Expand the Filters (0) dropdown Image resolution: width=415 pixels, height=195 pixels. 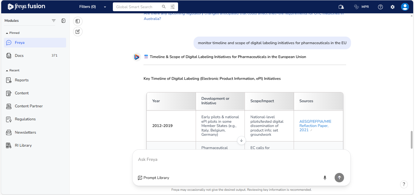click(105, 7)
